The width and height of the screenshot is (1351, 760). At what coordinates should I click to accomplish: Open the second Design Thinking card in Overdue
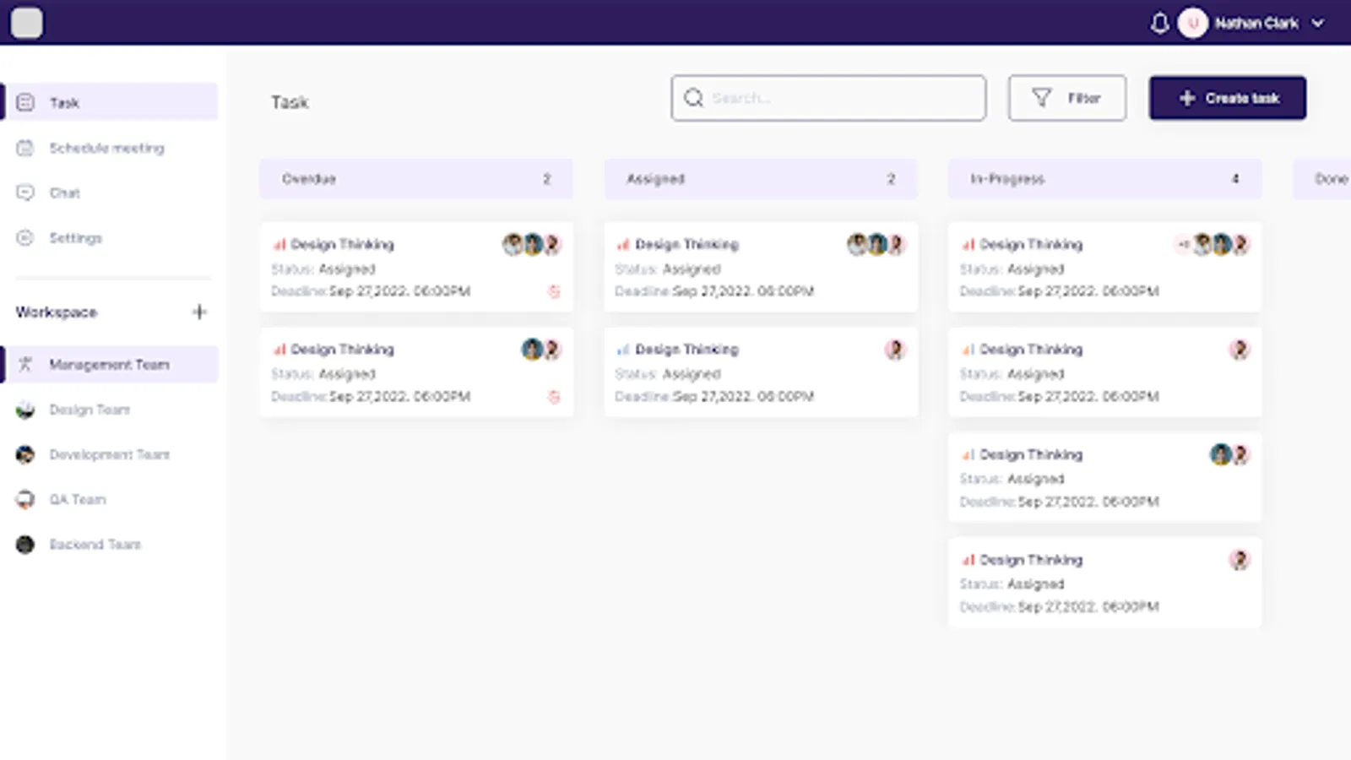(415, 372)
